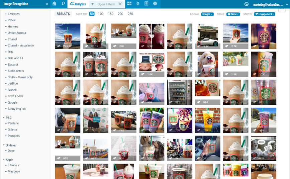The width and height of the screenshot is (290, 179).
Task: Select Chanel - visual only topic
Action: tap(21, 46)
